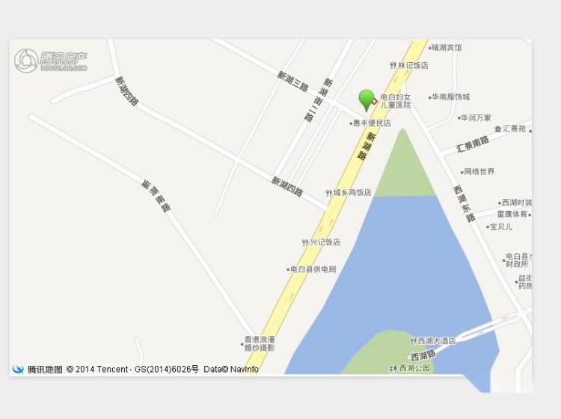Image resolution: width=561 pixels, height=419 pixels.
Task: Select the 电白妇女儿童医院 label
Action: pos(396,101)
